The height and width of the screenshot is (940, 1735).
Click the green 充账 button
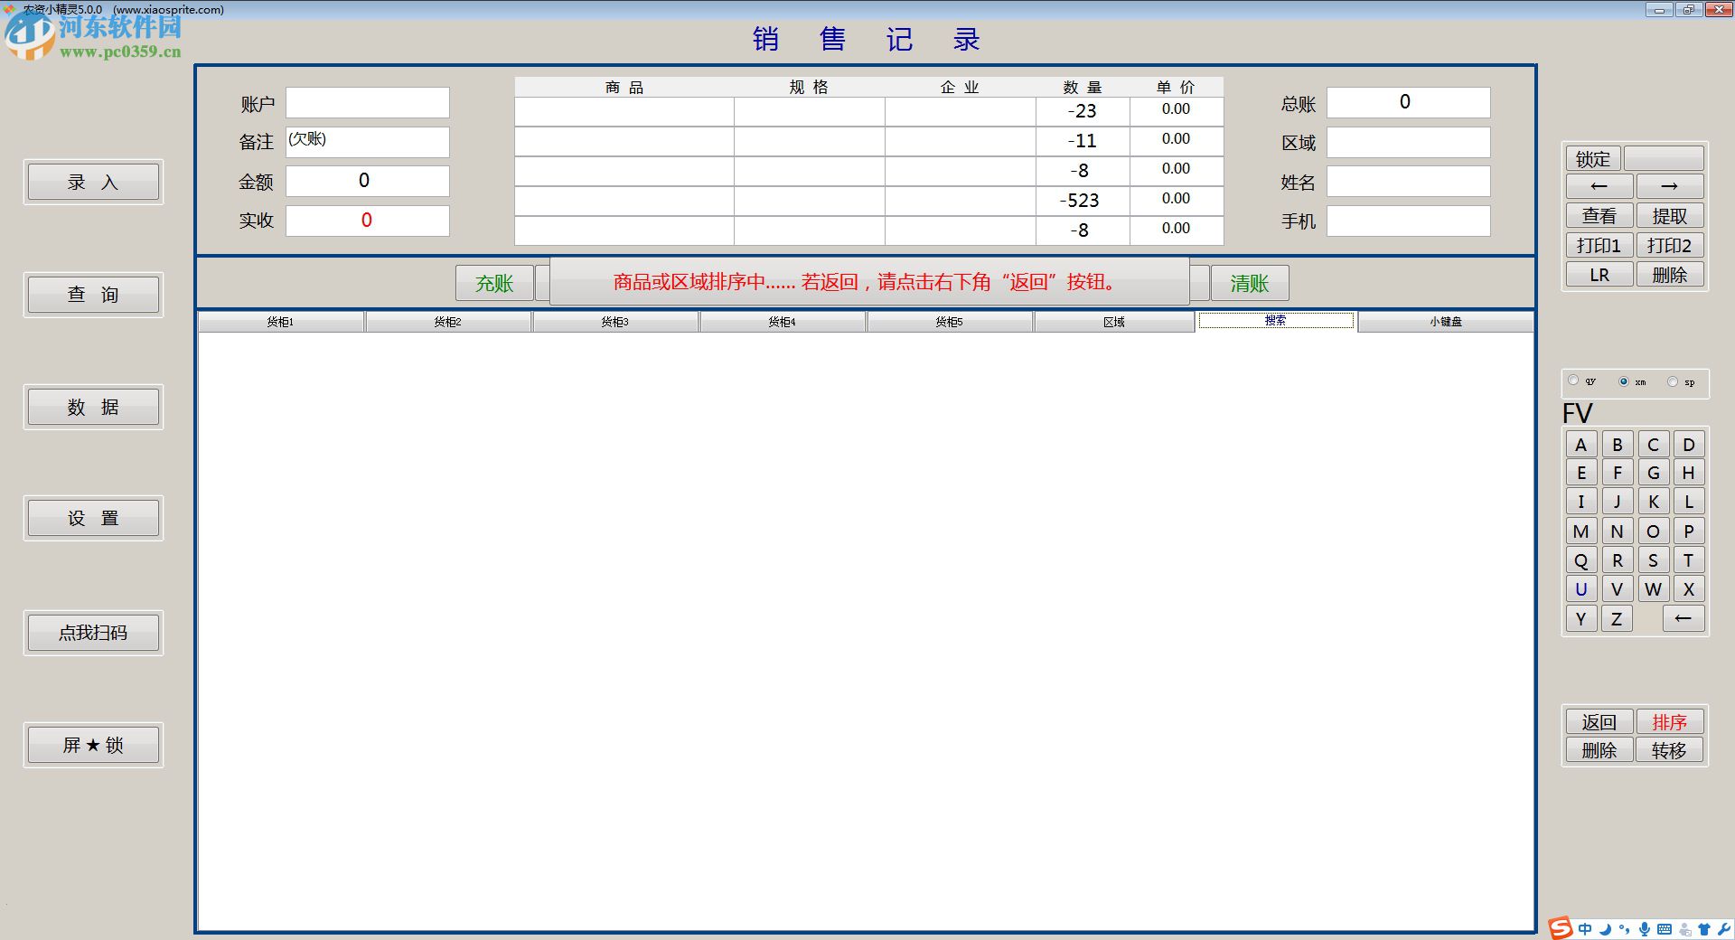(494, 283)
